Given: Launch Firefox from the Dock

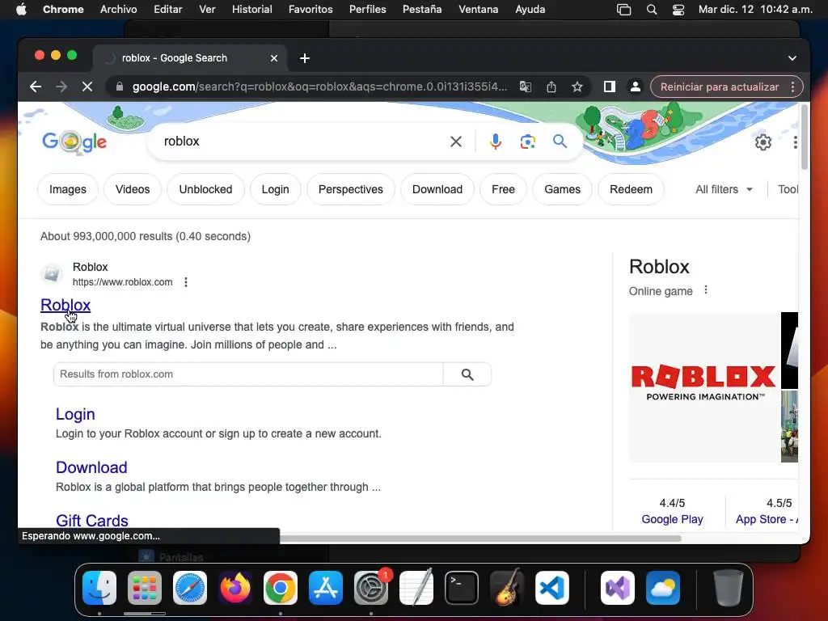Looking at the screenshot, I should 235,588.
